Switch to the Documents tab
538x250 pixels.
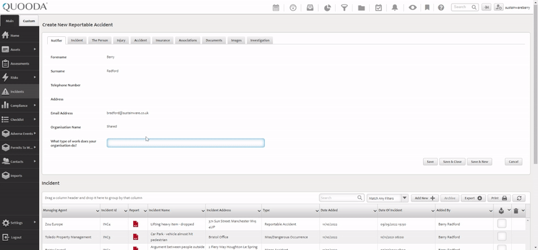[x=214, y=40]
